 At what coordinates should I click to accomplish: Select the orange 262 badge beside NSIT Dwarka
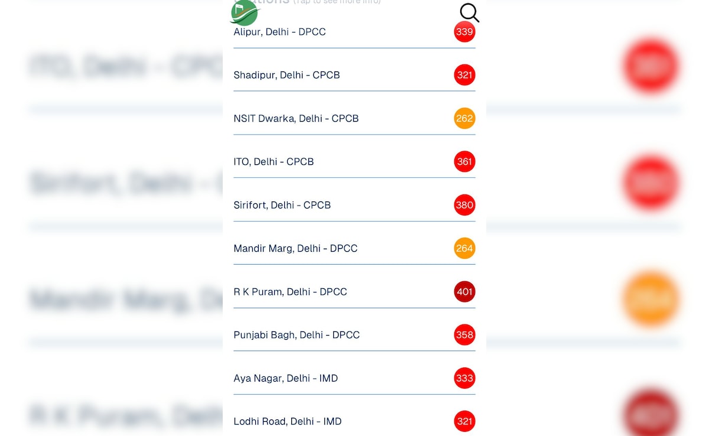464,118
